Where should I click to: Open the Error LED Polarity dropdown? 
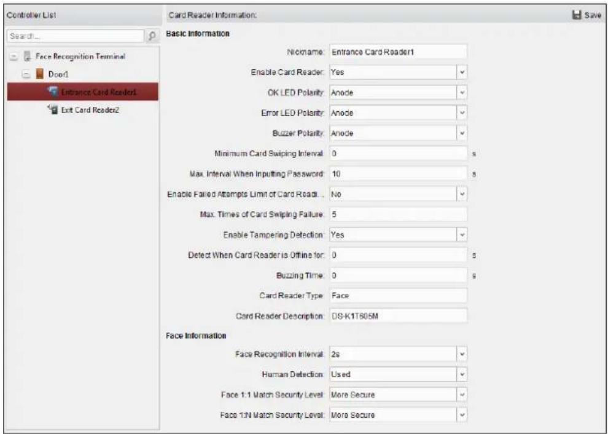pos(461,113)
